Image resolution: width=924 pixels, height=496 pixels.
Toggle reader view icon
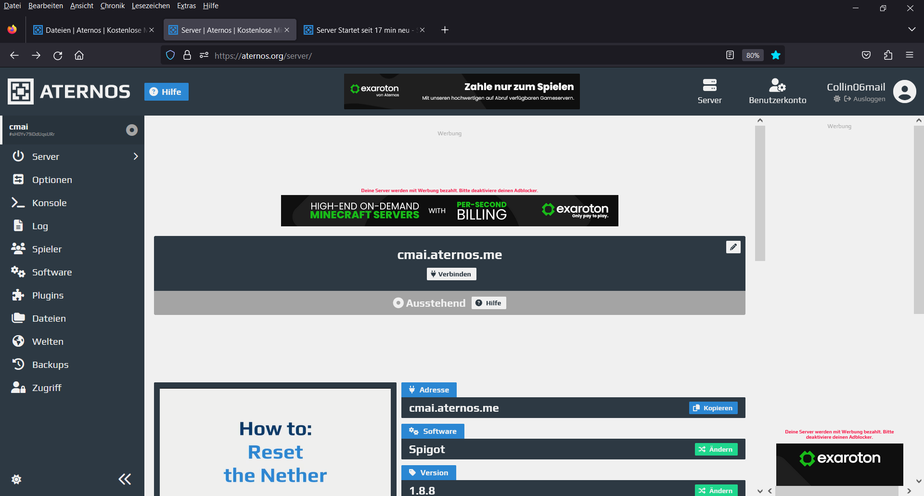[x=730, y=55]
